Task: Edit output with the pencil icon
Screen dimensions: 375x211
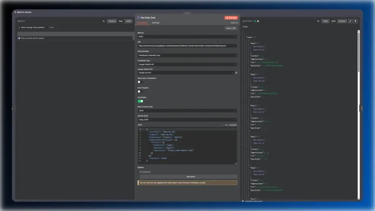Action: pos(350,21)
